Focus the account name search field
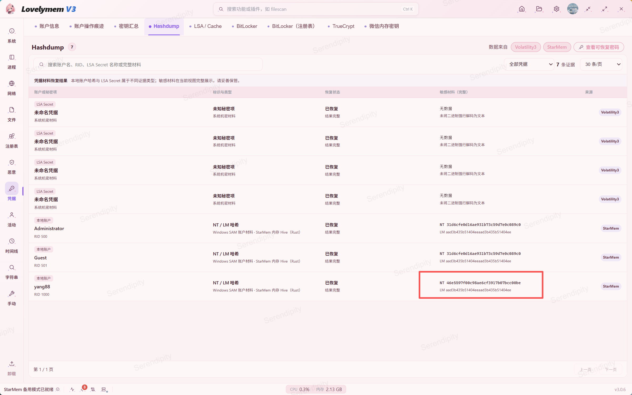 pos(148,65)
